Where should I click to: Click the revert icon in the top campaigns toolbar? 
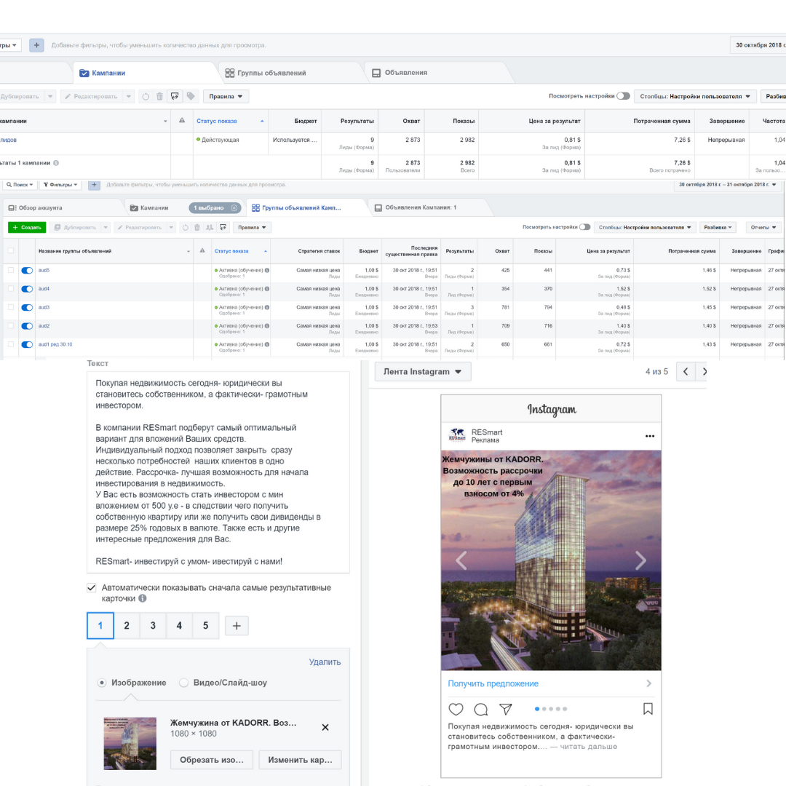[x=146, y=96]
